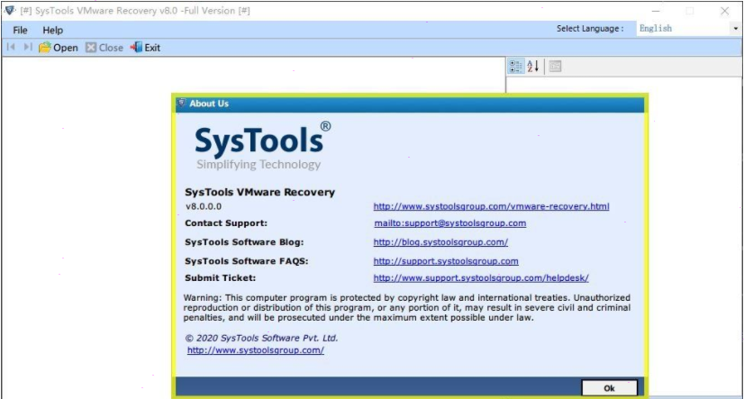Viewport: 744px width, 399px height.
Task: Open the www.systoolsgroup.com homepage link
Action: 255,350
